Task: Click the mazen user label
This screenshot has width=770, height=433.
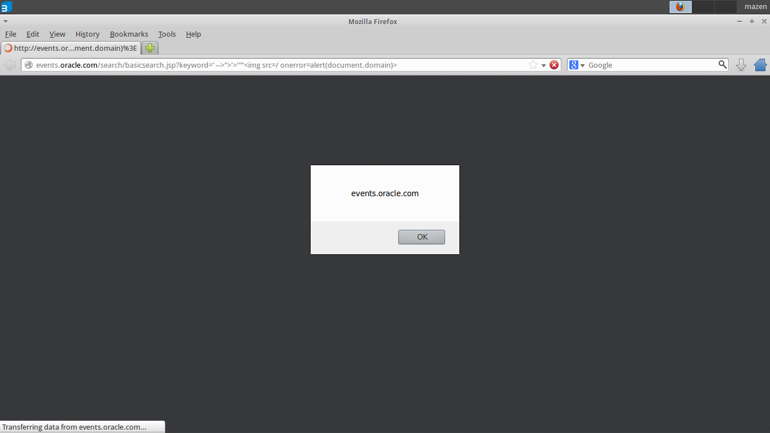Action: point(755,7)
